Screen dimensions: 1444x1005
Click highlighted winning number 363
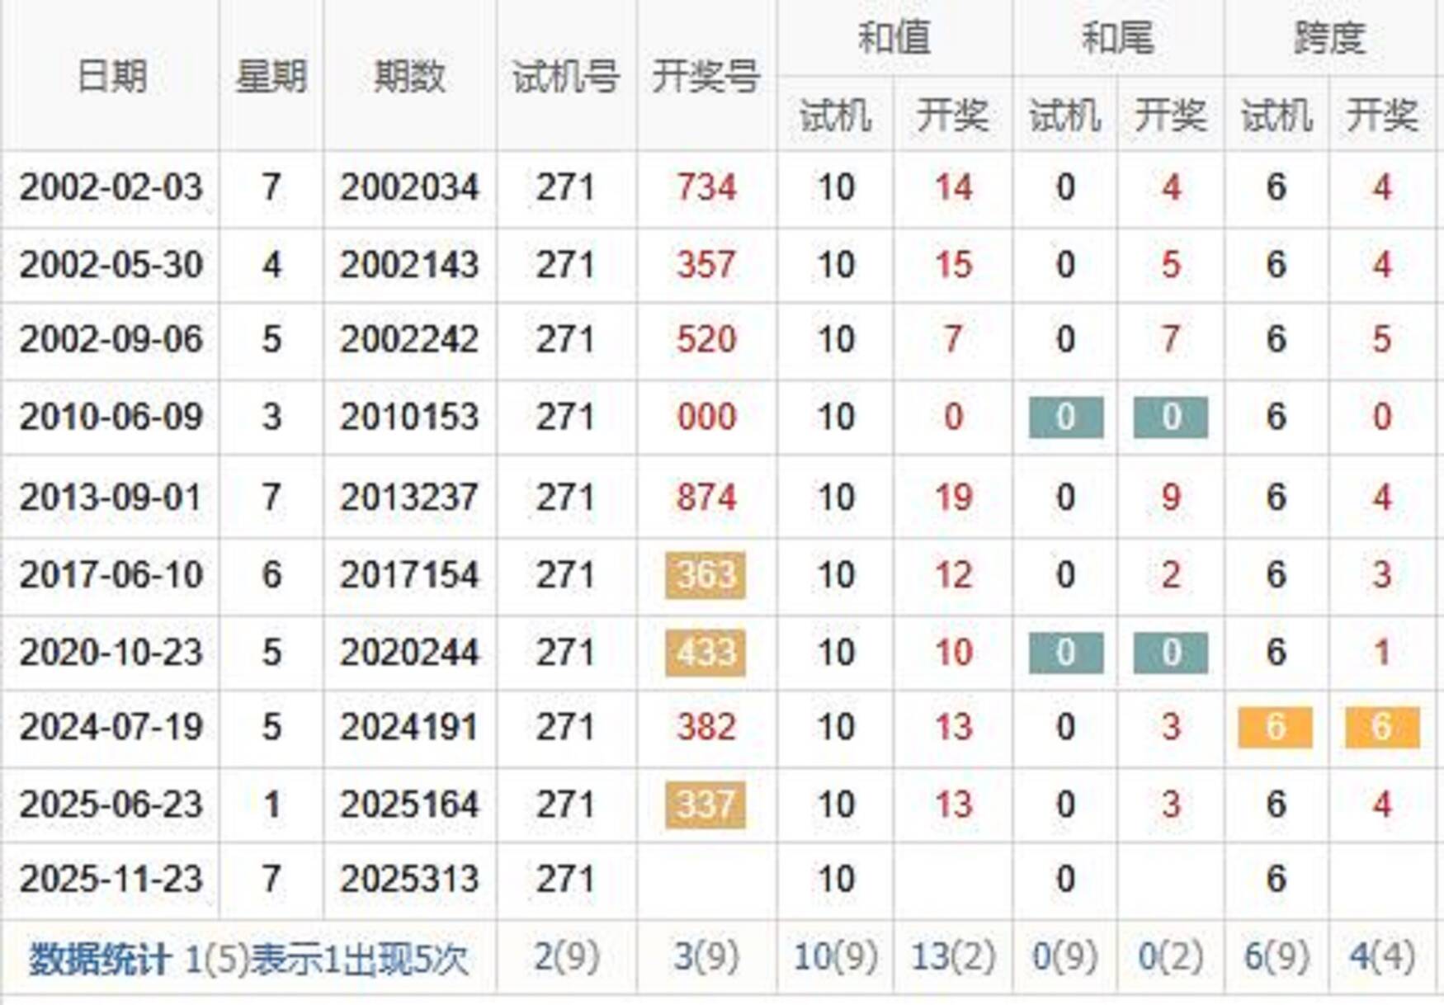tap(705, 575)
